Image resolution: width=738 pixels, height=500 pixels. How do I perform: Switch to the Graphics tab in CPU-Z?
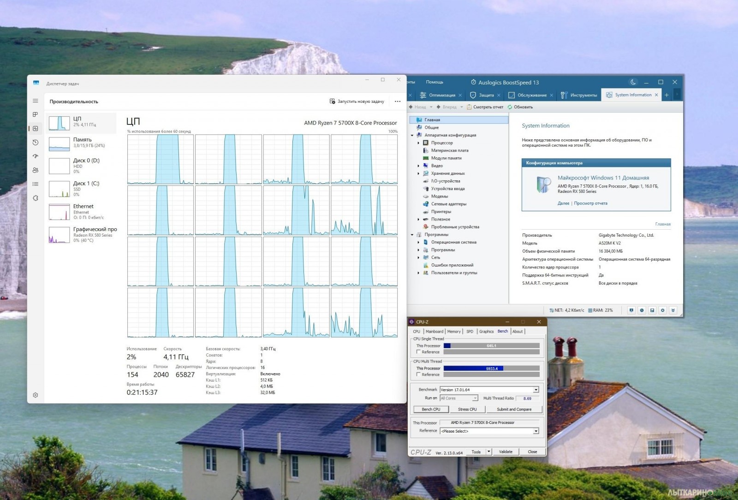486,331
